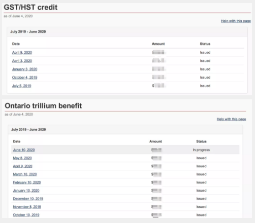Click the 'Ontario trillium benefit' heading

point(43,106)
